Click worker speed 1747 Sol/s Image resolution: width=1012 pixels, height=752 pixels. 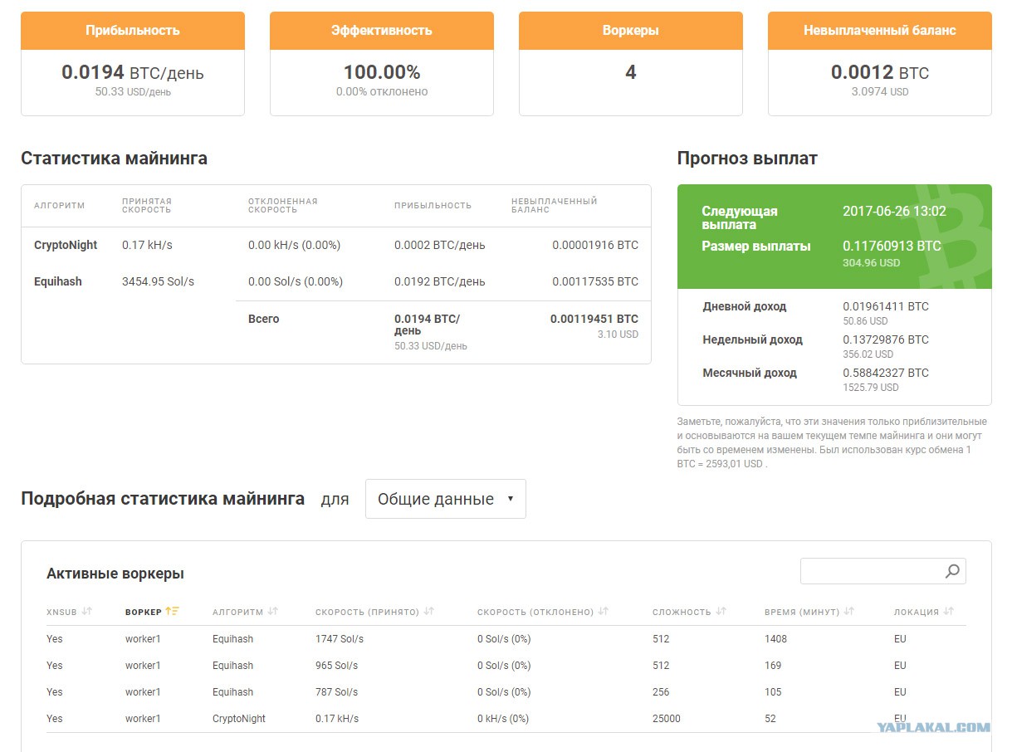click(x=340, y=639)
